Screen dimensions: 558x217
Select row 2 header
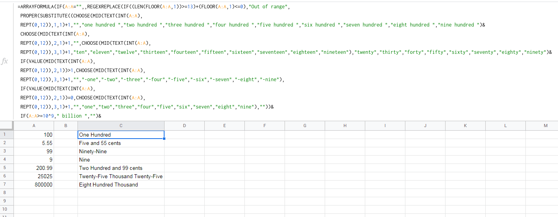point(7,143)
